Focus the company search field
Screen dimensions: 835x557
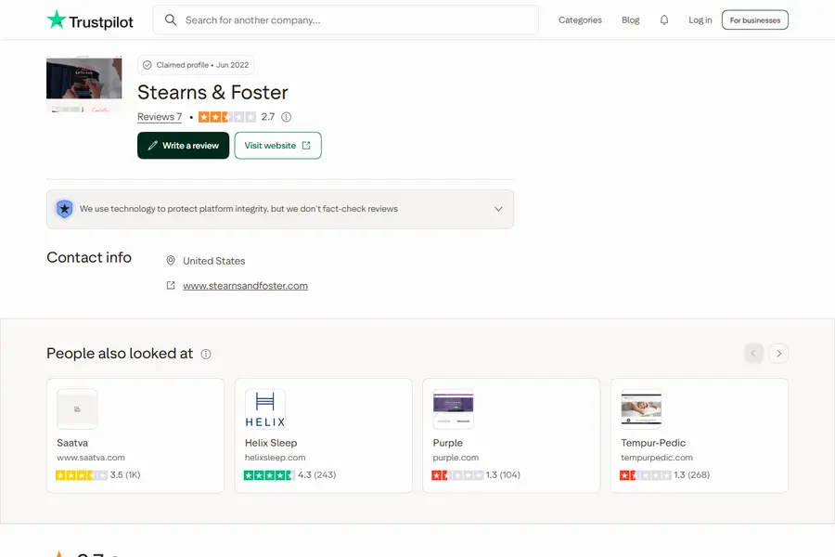coord(346,20)
